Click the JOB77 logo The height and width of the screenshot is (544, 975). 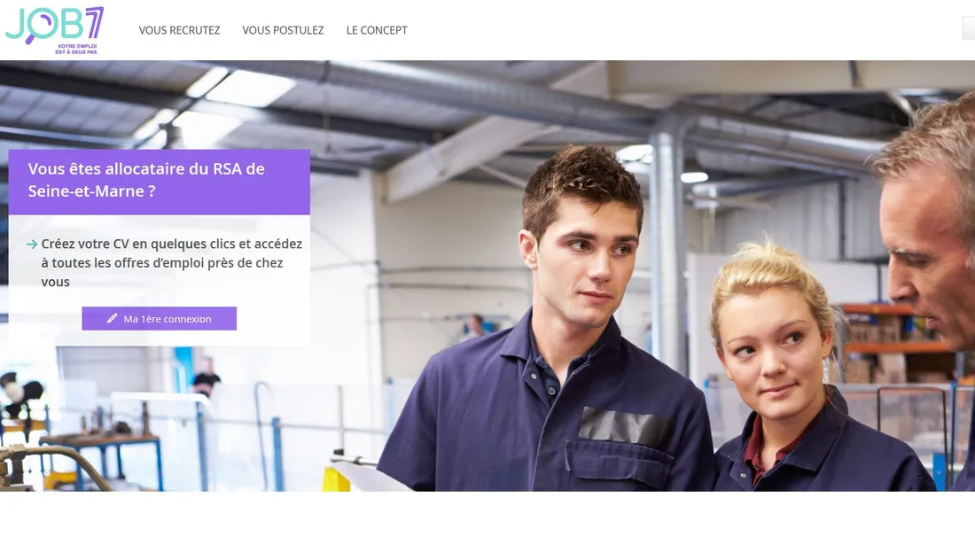[55, 30]
